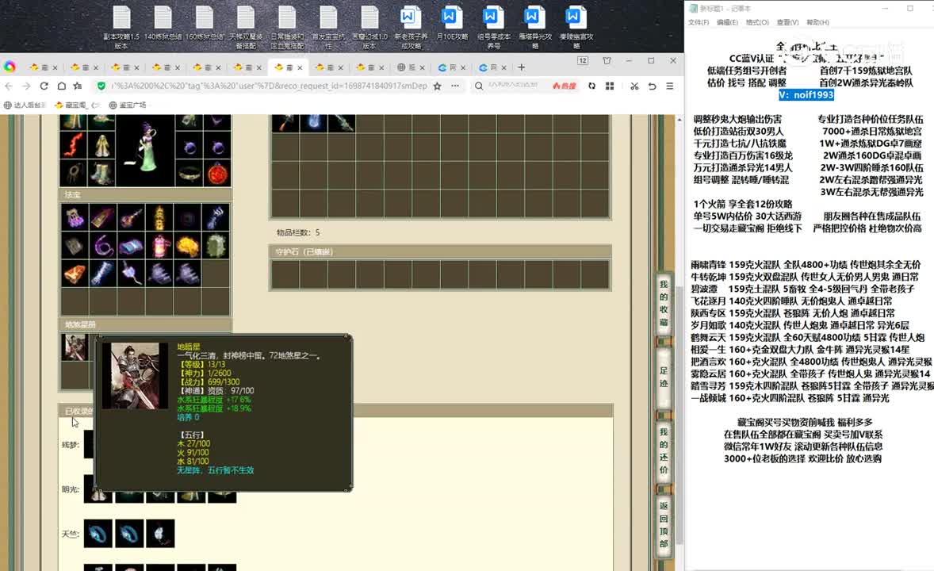Click the page scrollbar up arrow
The width and height of the screenshot is (934, 571).
(x=679, y=119)
